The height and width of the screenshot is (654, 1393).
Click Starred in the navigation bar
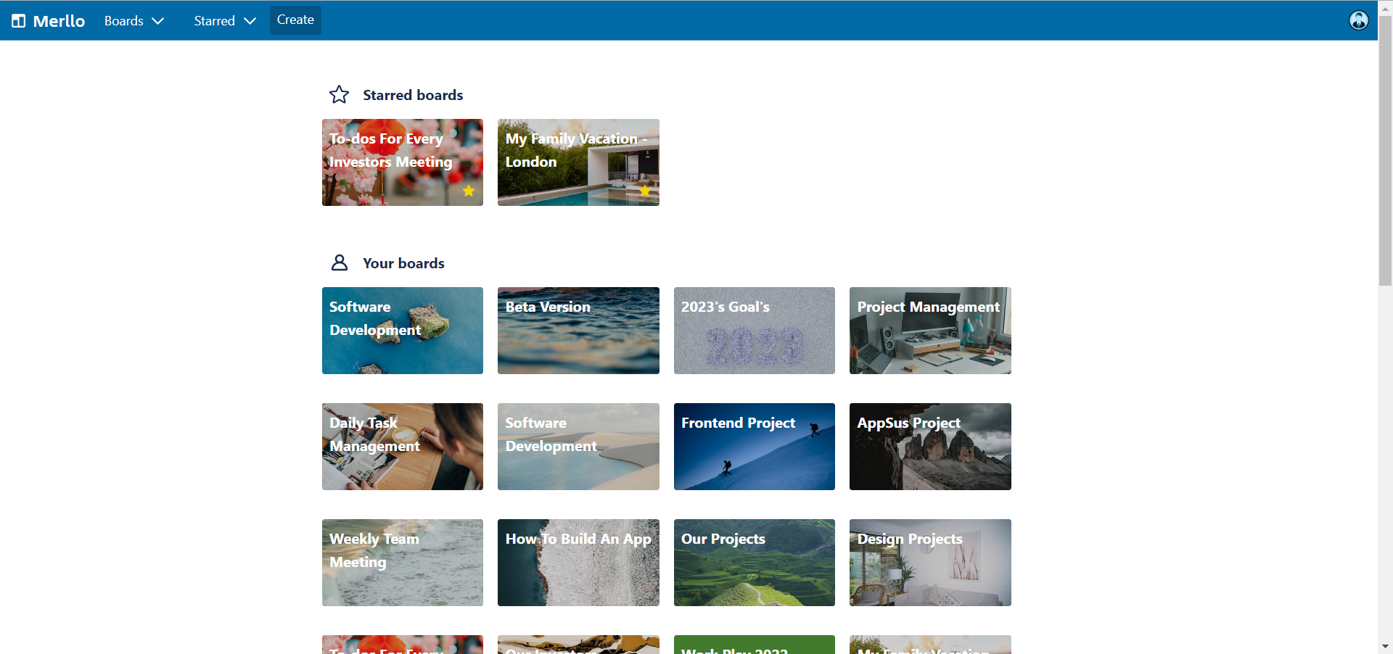(214, 20)
